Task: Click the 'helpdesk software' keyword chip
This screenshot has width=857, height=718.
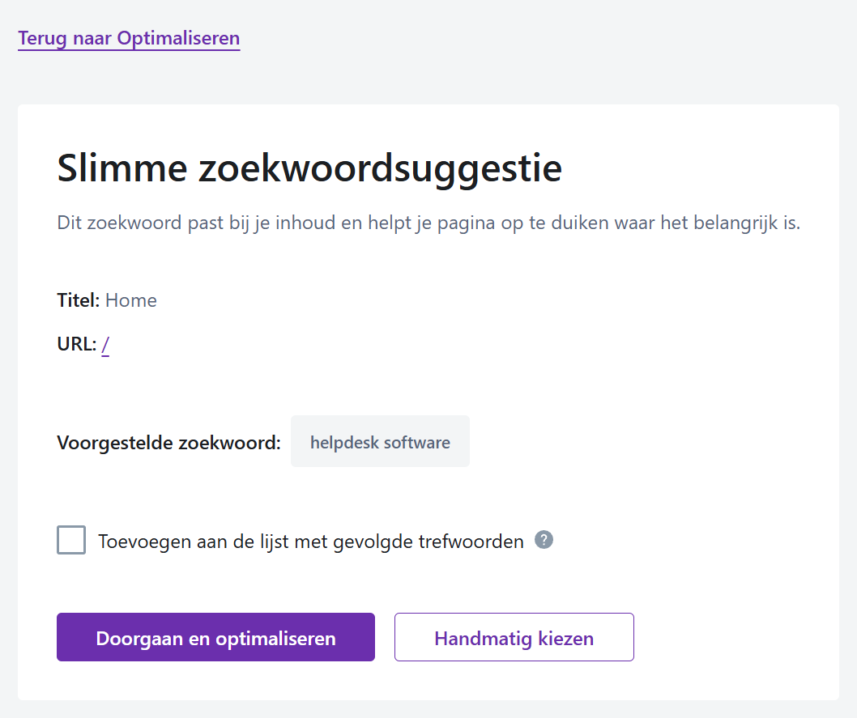Action: [380, 441]
